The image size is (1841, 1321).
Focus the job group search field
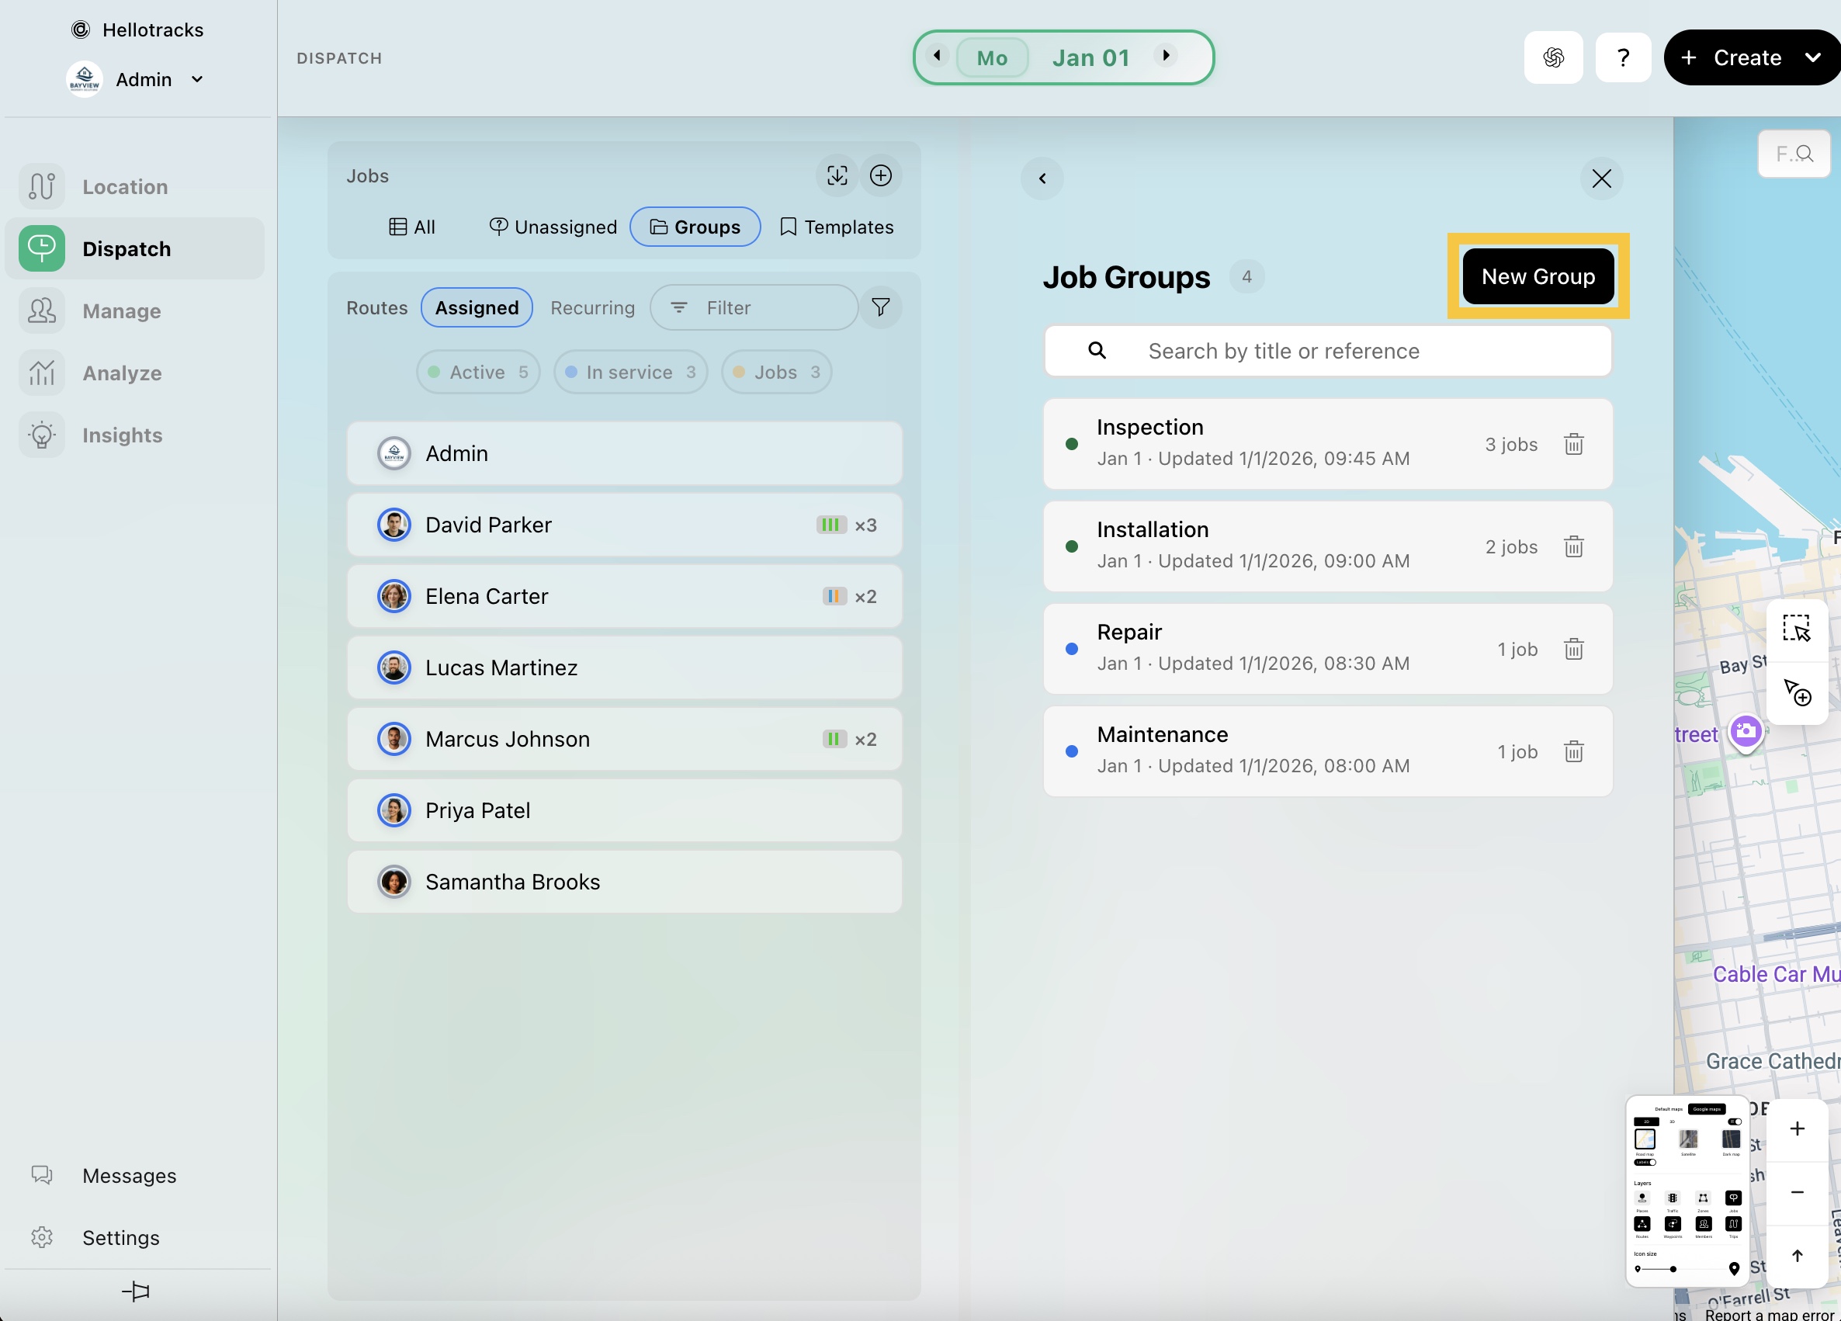1328,351
